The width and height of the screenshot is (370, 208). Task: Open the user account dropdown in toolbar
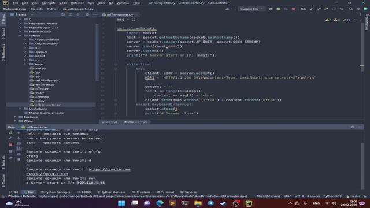(229, 9)
